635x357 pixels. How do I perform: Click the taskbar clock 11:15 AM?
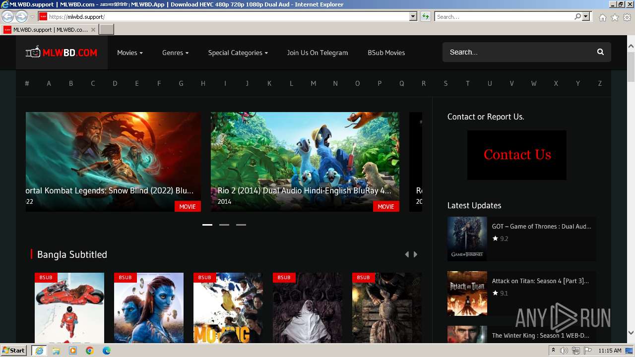click(x=610, y=351)
